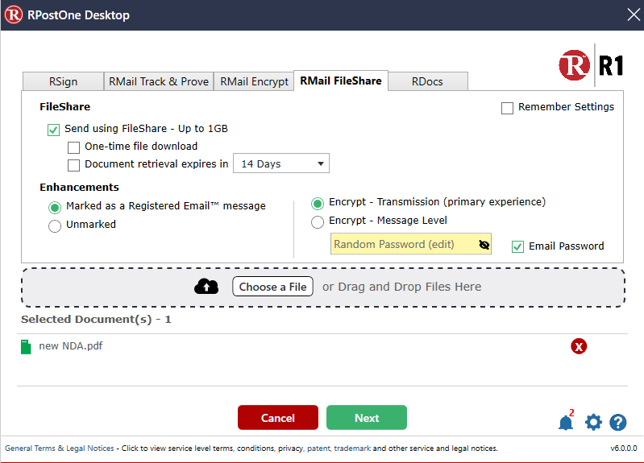Viewport: 644px width, 463px height.
Task: Remove new NDA.pdf with red X icon
Action: coord(579,346)
